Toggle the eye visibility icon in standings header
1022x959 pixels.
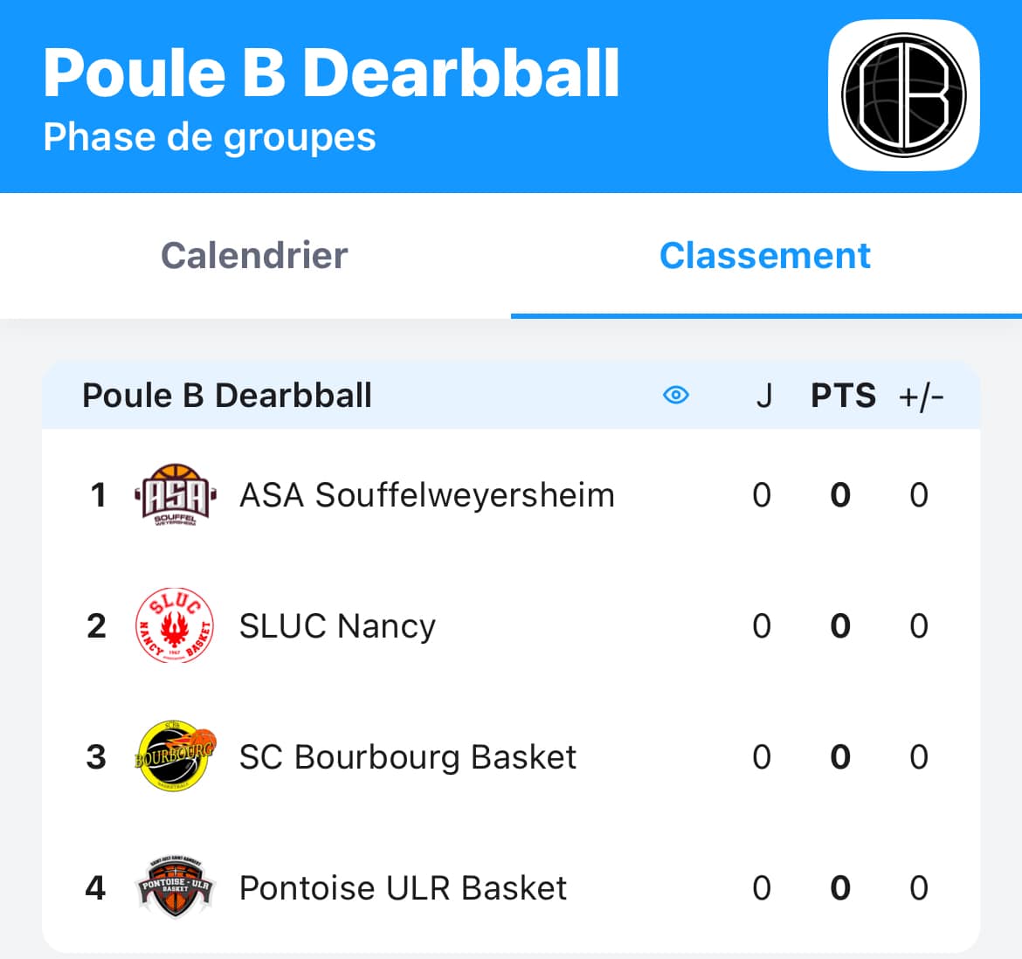[x=675, y=396]
